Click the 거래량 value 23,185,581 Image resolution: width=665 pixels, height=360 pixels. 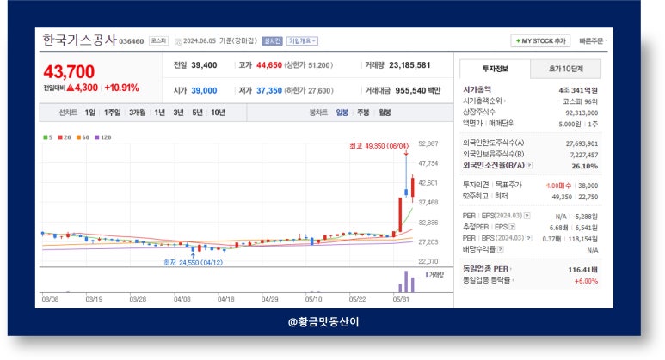coord(409,65)
